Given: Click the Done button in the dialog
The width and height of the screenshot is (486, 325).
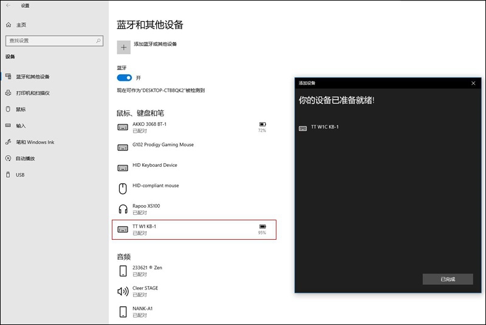Looking at the screenshot, I should pyautogui.click(x=448, y=279).
